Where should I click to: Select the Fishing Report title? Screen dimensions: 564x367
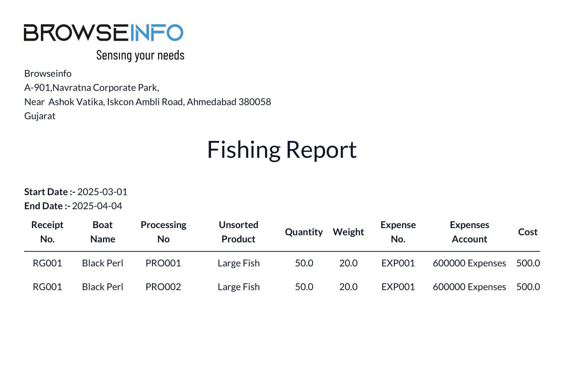(x=282, y=150)
